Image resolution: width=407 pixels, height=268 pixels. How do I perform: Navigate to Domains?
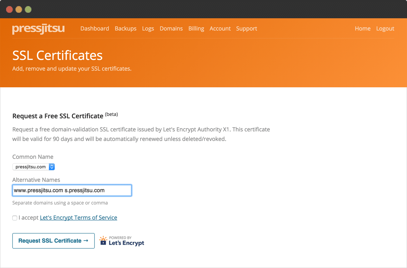tap(171, 28)
